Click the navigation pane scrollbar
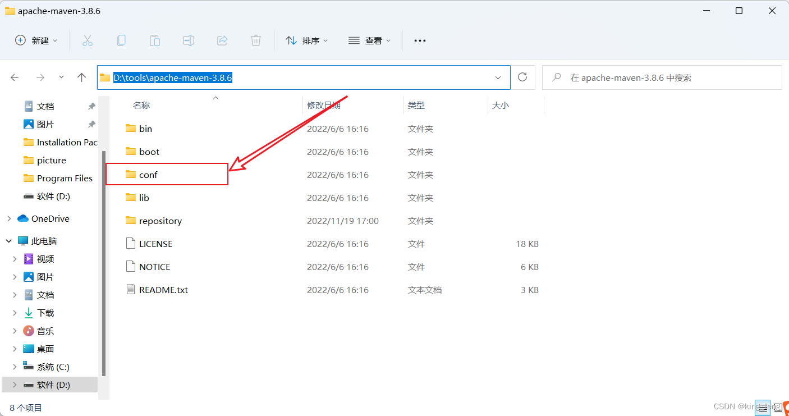The width and height of the screenshot is (789, 416). click(x=103, y=263)
